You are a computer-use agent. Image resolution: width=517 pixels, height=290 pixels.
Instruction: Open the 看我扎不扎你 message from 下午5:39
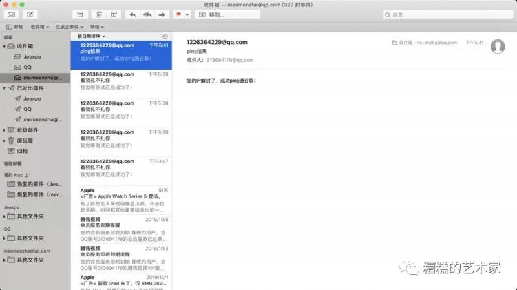pyautogui.click(x=121, y=84)
